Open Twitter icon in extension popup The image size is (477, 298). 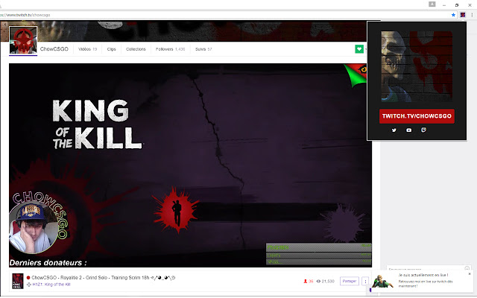(394, 130)
